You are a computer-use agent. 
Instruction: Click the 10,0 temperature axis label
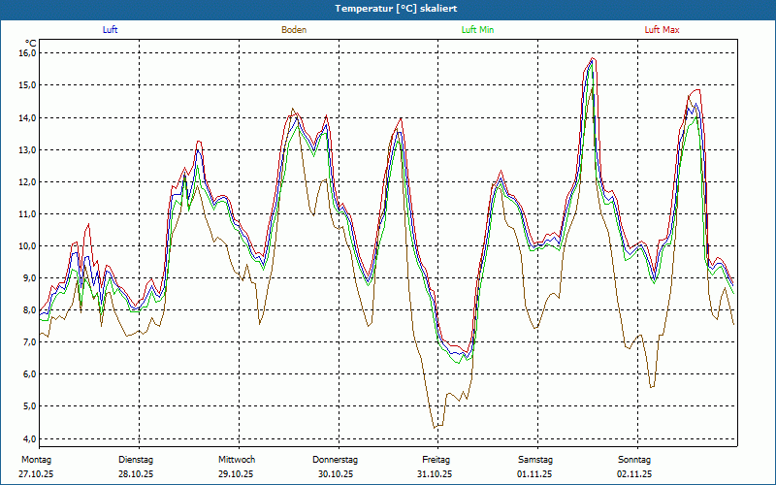[x=27, y=245]
